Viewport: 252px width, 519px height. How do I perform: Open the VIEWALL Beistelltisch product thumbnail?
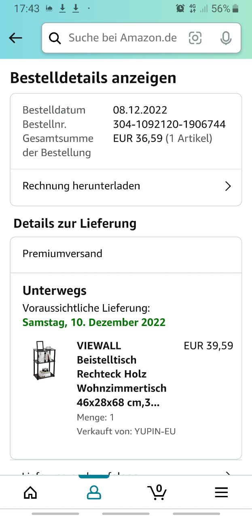click(44, 360)
